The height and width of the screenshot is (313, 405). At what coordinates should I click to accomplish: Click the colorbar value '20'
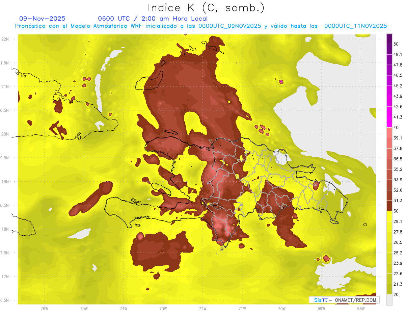[396, 294]
